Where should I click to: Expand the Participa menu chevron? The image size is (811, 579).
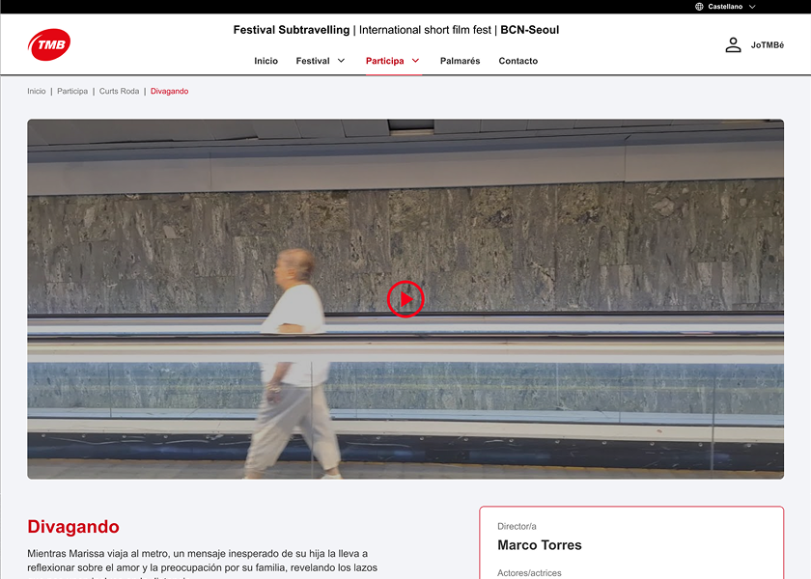click(x=416, y=61)
